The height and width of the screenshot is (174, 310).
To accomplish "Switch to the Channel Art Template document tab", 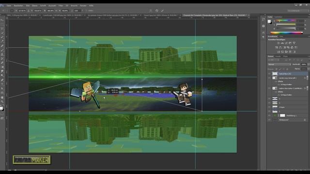I will (215, 15).
